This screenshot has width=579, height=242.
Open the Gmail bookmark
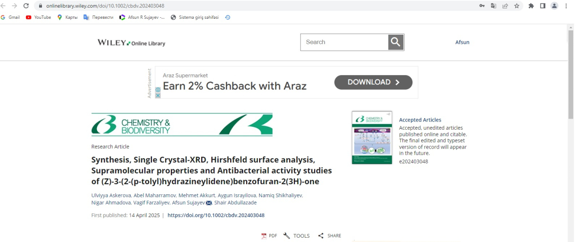(10, 17)
